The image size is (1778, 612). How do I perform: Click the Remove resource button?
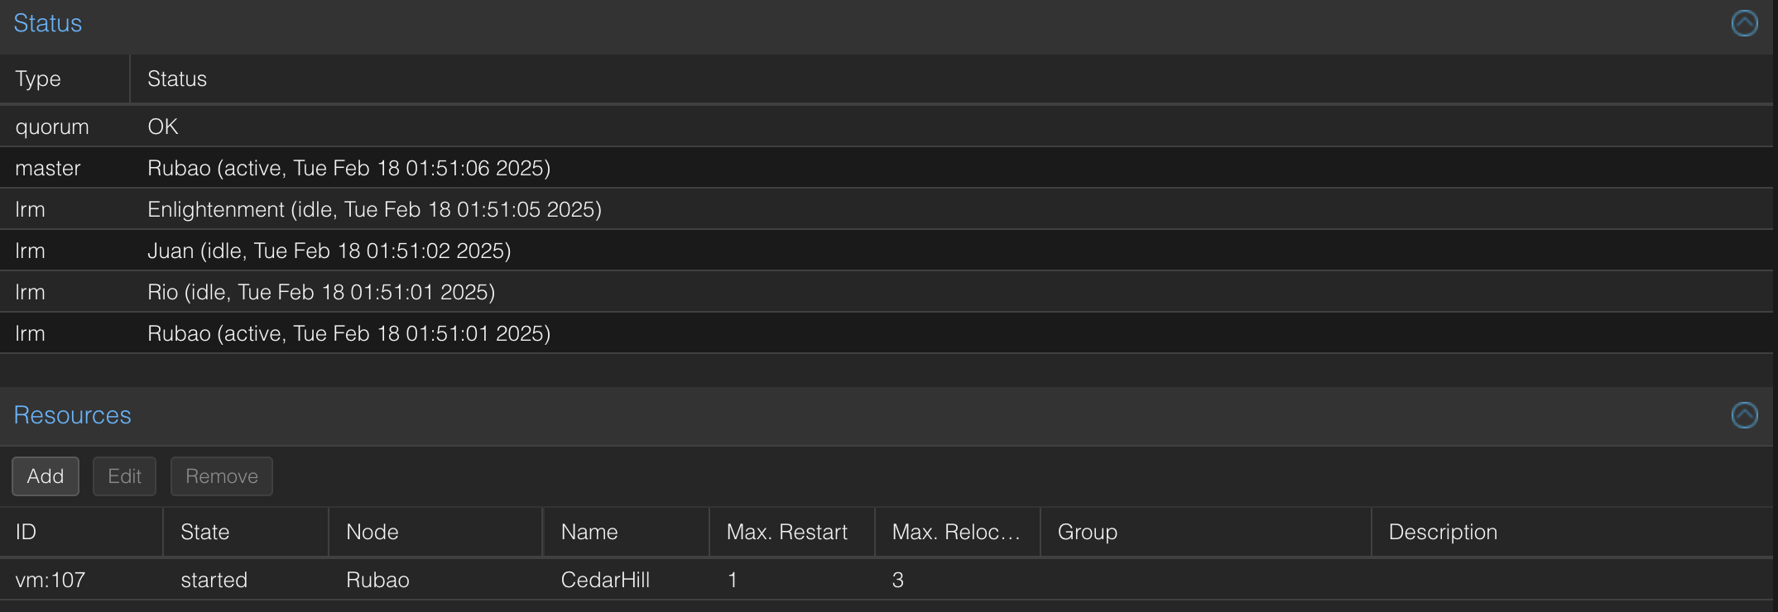[x=222, y=476]
